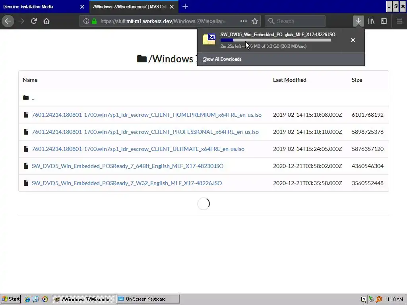Download the HOMEPREMIUM x64FRE iso
This screenshot has width=407, height=305.
(147, 115)
